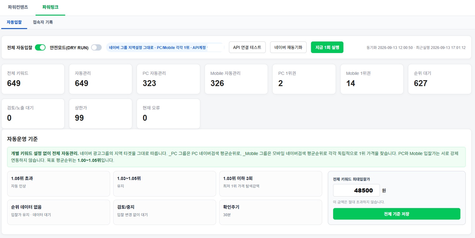The width and height of the screenshot is (475, 238).
Task: Select the 자동관리 649 stat card
Action: 101,79
